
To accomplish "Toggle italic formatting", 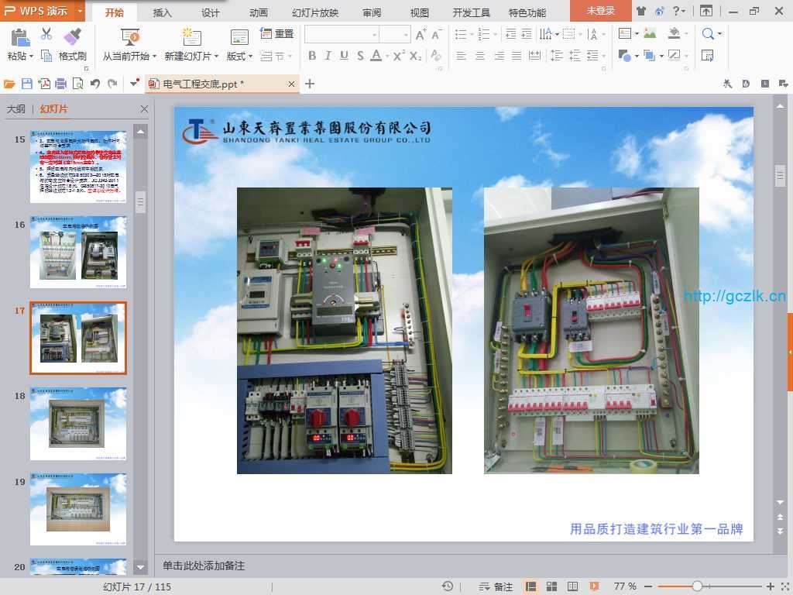I will (x=328, y=56).
